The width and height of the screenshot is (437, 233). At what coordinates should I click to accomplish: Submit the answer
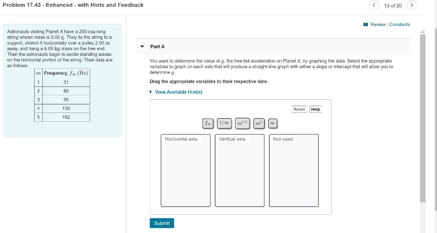(162, 223)
